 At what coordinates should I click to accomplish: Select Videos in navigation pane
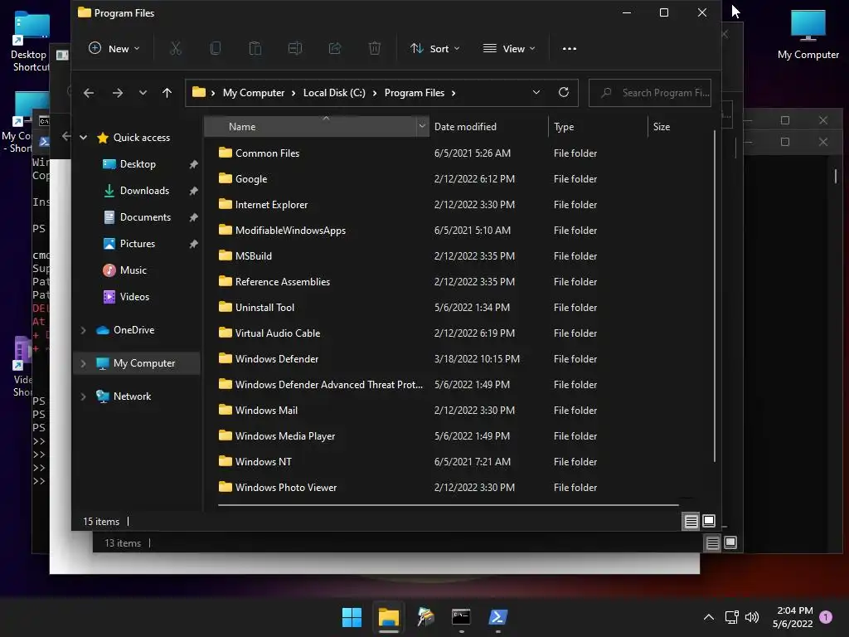tap(134, 297)
